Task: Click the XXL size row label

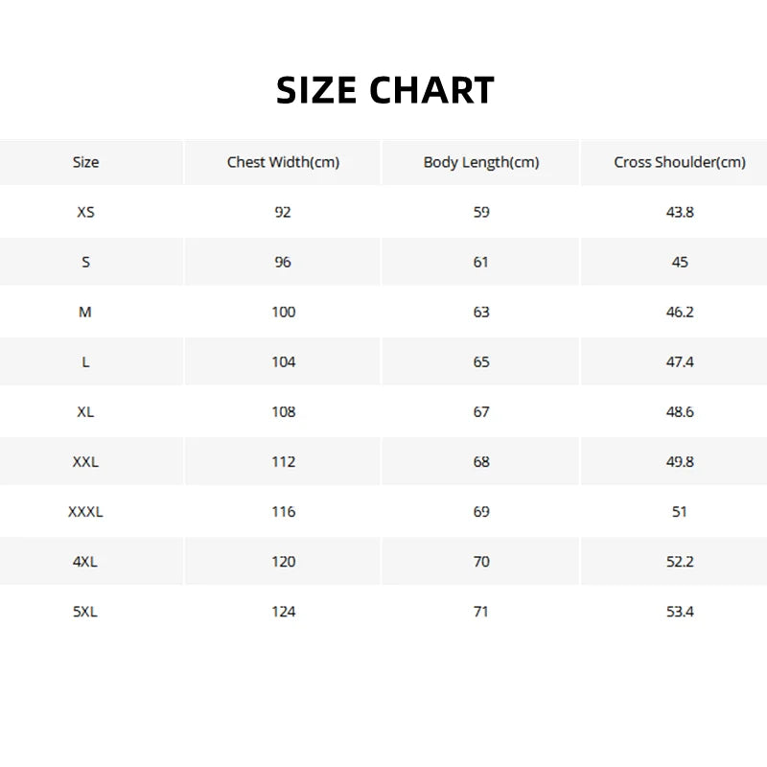Action: click(85, 462)
